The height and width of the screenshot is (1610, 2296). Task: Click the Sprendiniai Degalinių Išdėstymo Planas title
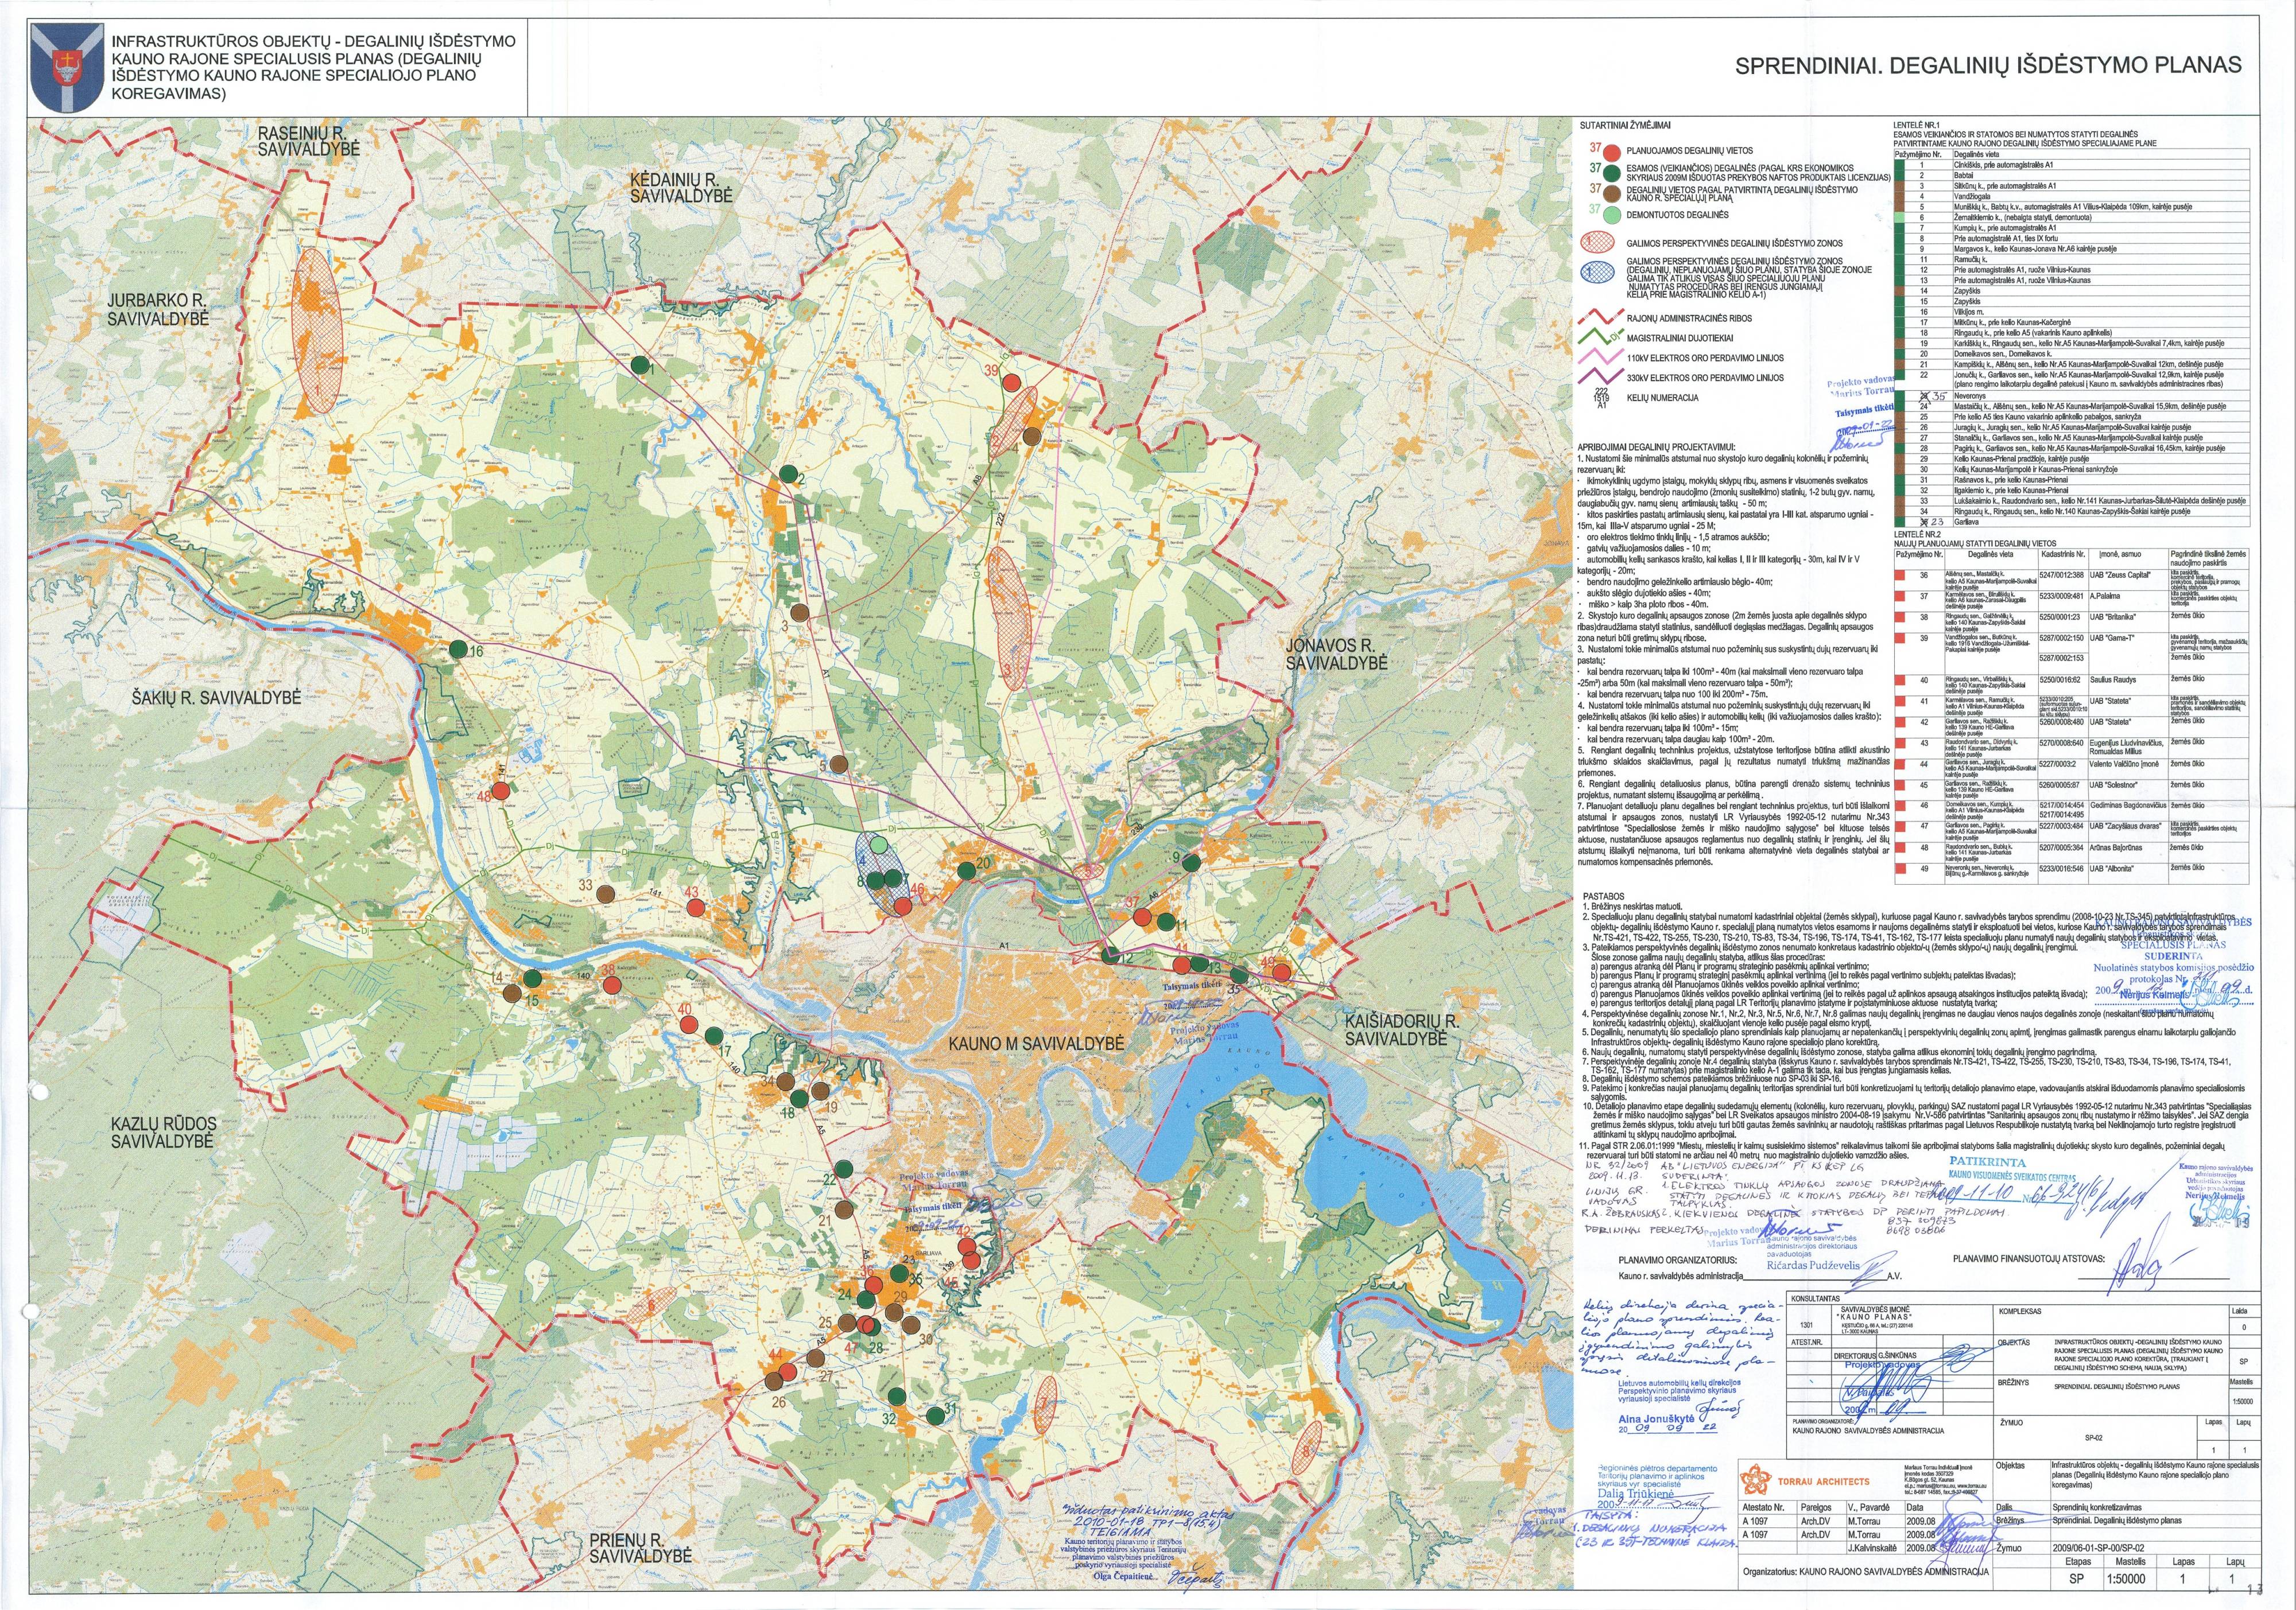[x=1987, y=65]
